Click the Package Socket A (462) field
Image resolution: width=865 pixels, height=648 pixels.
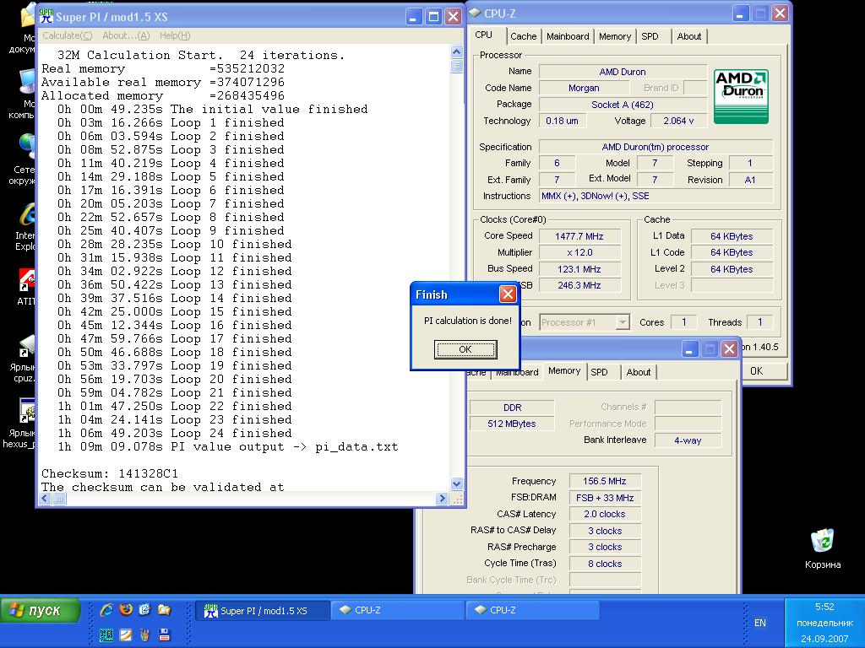point(623,104)
